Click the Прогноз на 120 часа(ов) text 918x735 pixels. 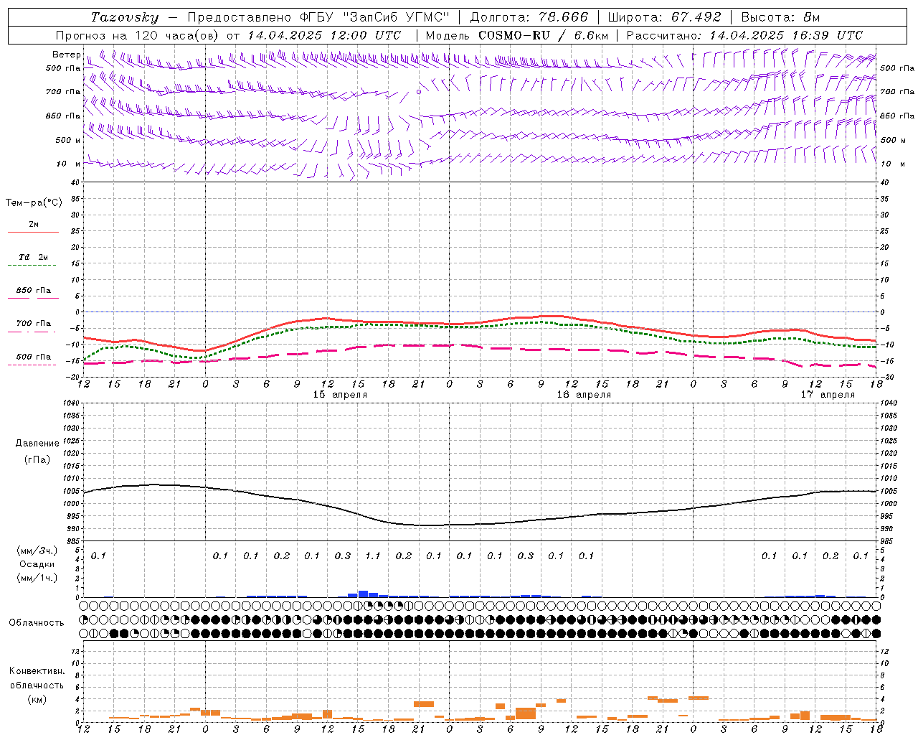(138, 35)
